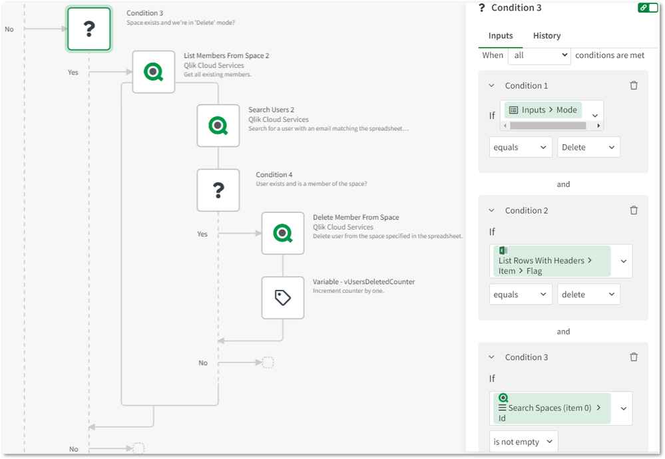The width and height of the screenshot is (665, 459).
Task: Collapse the Condition 2 section
Action: click(x=491, y=210)
